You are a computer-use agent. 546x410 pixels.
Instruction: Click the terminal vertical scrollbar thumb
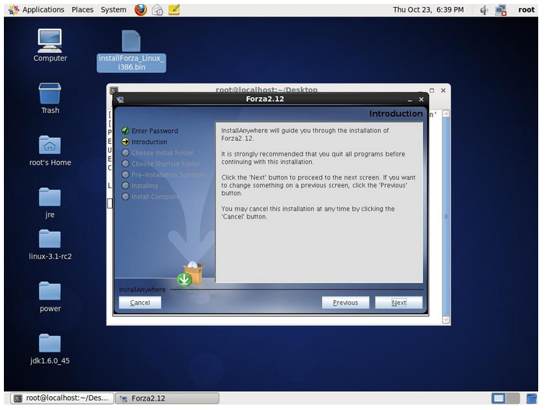(x=446, y=216)
